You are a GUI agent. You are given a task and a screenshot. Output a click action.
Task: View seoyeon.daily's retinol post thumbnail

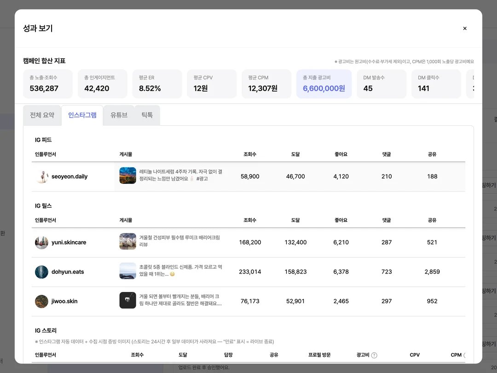[128, 175]
